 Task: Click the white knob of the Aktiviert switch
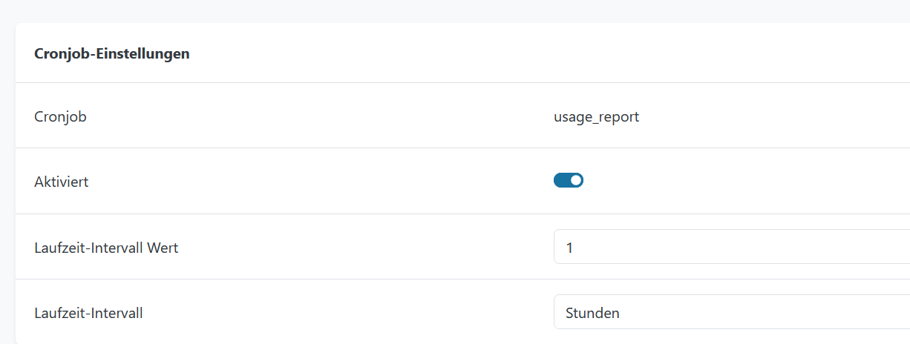pos(576,180)
